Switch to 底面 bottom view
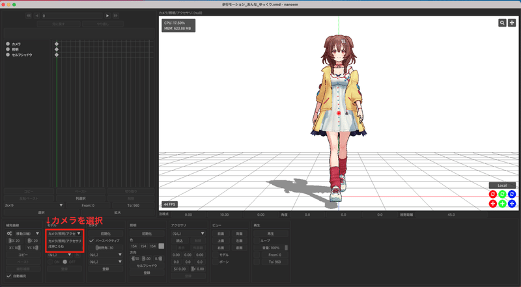Image resolution: width=521 pixels, height=287 pixels. click(x=239, y=248)
